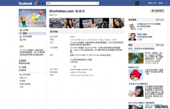The width and height of the screenshot is (170, 109).
Task: Click show all link in recommended pages header
Action: tap(160, 20)
